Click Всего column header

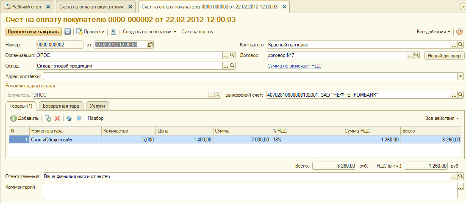[431, 131]
